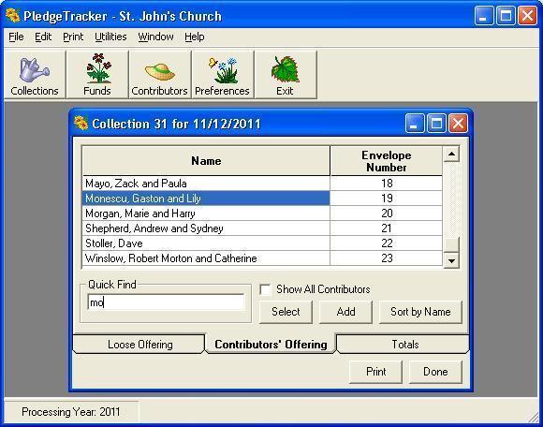Click envelope number 22 cell
The width and height of the screenshot is (543, 427).
click(387, 243)
